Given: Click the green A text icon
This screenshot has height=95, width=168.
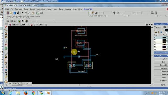Looking at the screenshot, I should point(38,13).
